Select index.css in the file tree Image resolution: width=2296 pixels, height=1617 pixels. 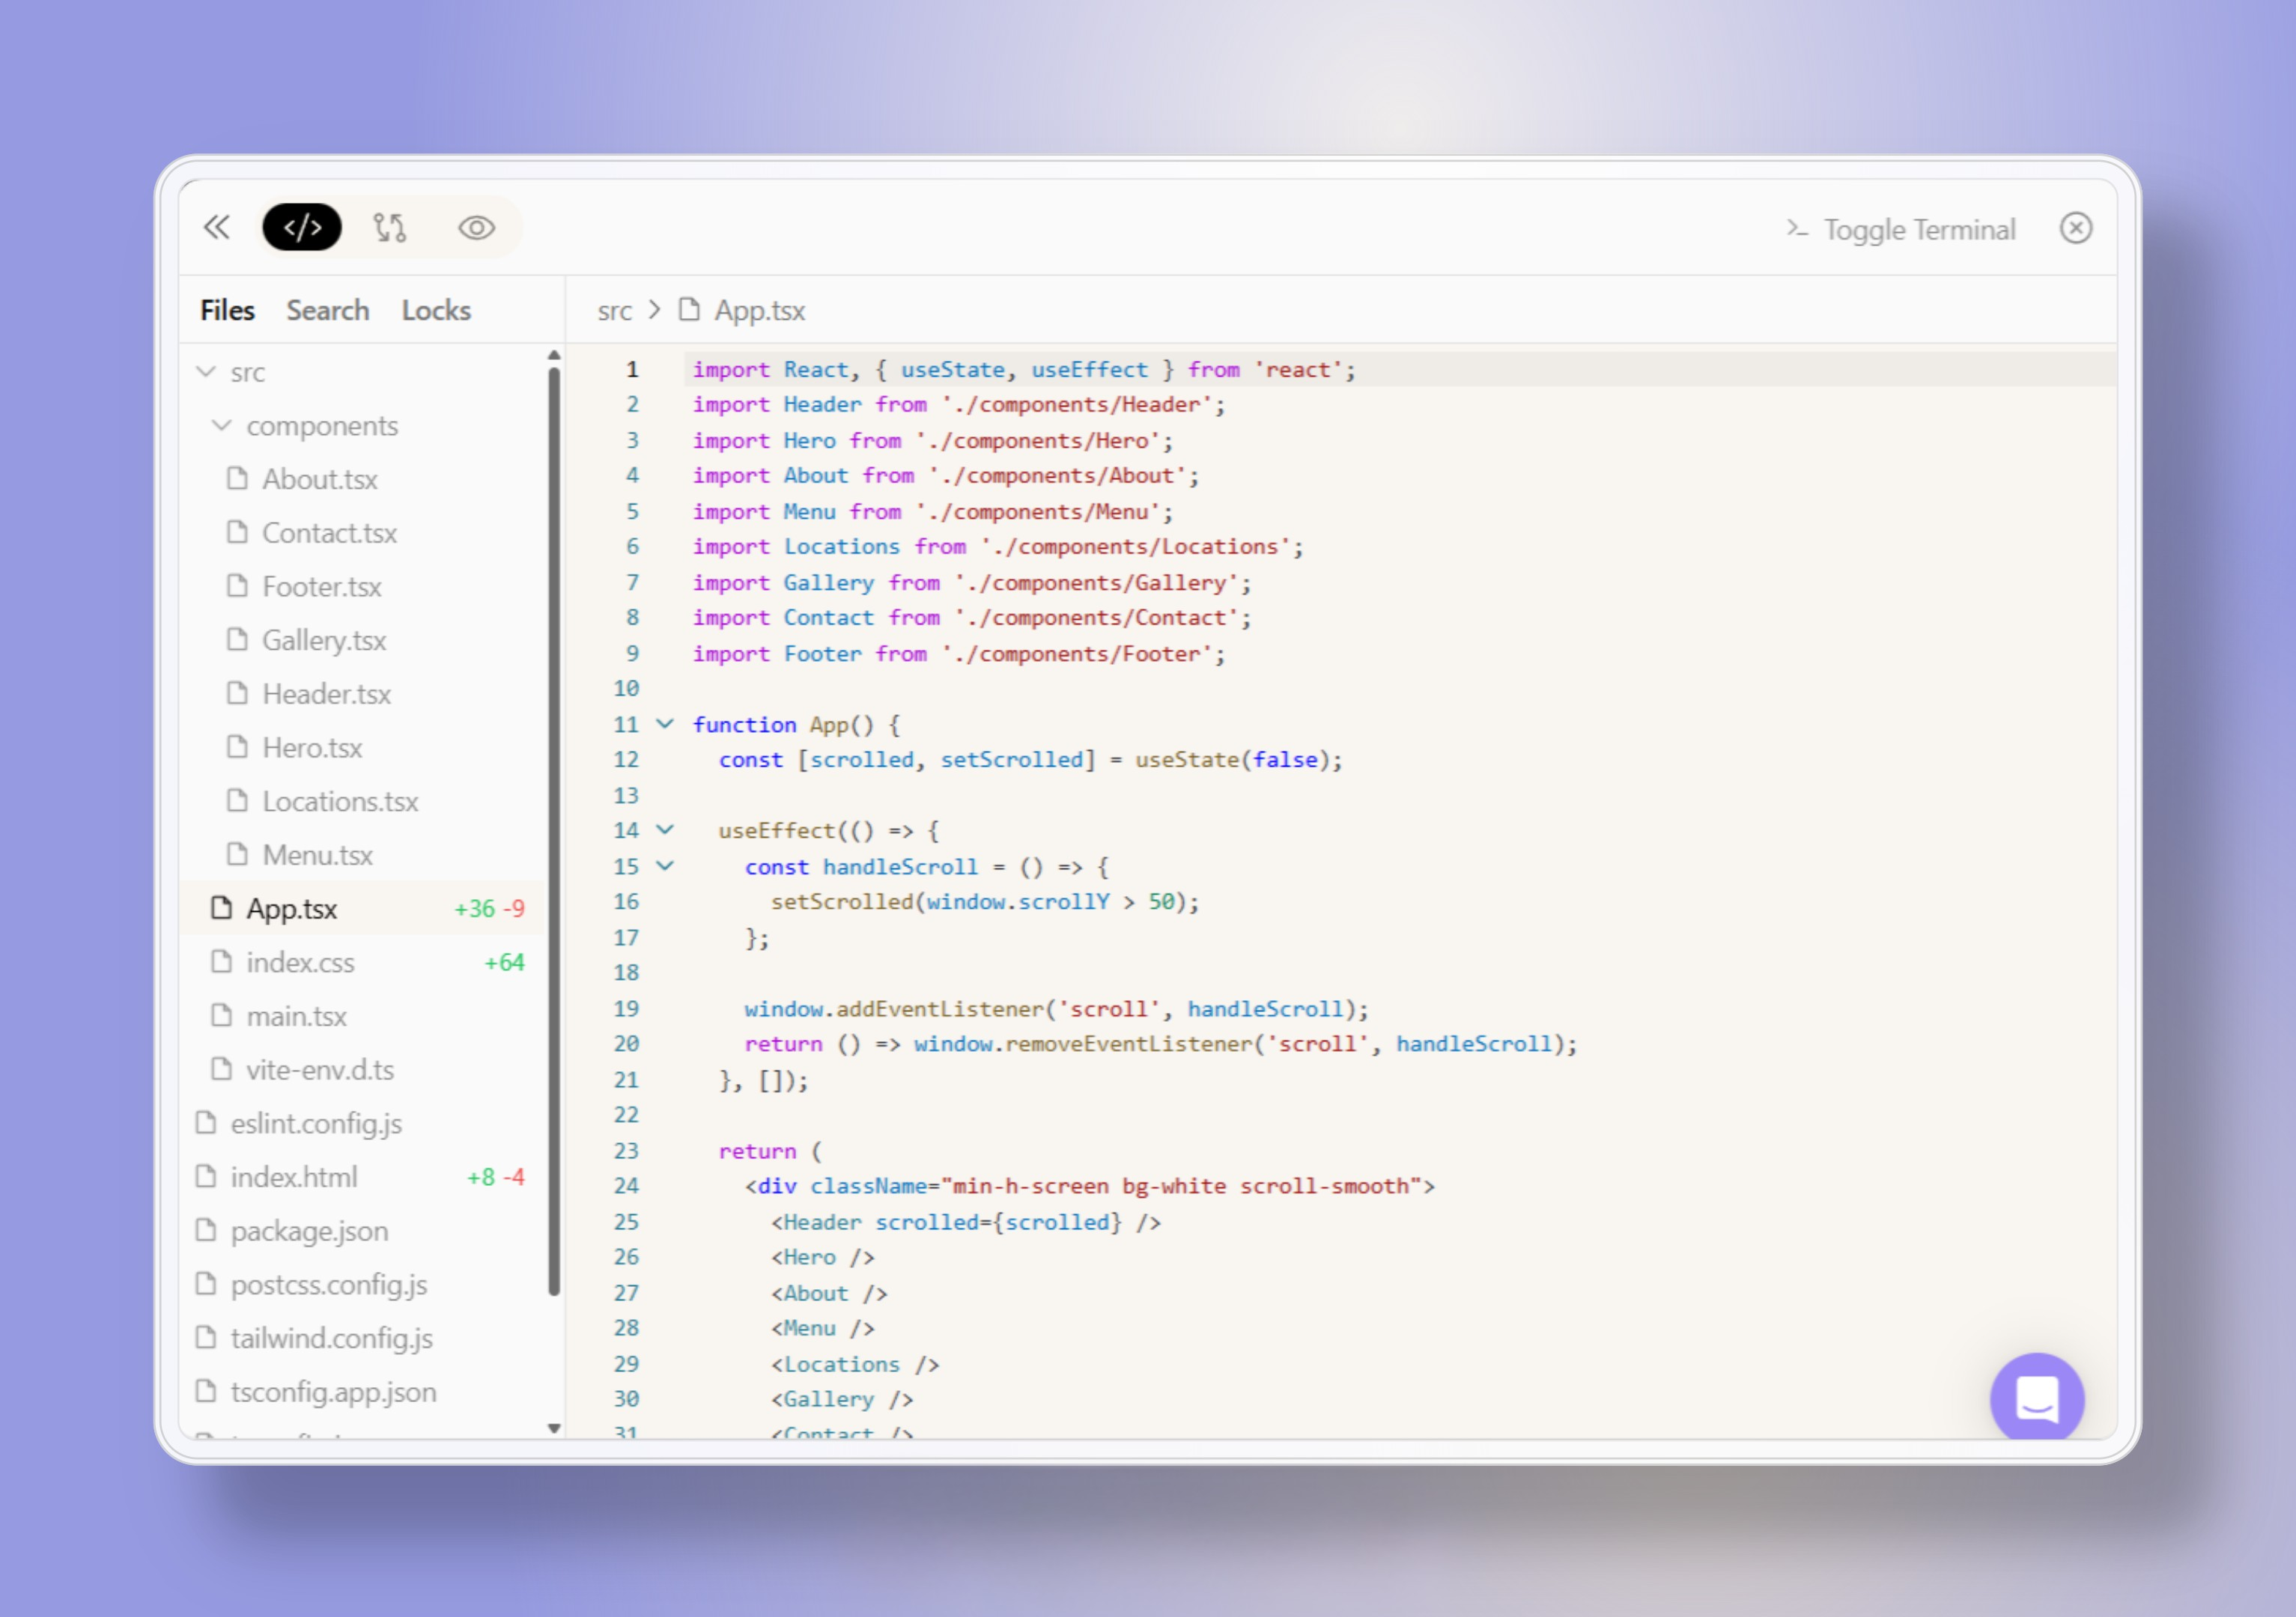(300, 961)
